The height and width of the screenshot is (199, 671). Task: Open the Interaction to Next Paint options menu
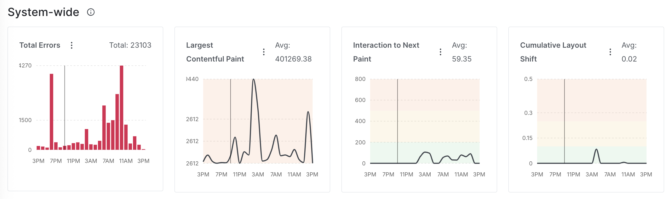(x=440, y=52)
